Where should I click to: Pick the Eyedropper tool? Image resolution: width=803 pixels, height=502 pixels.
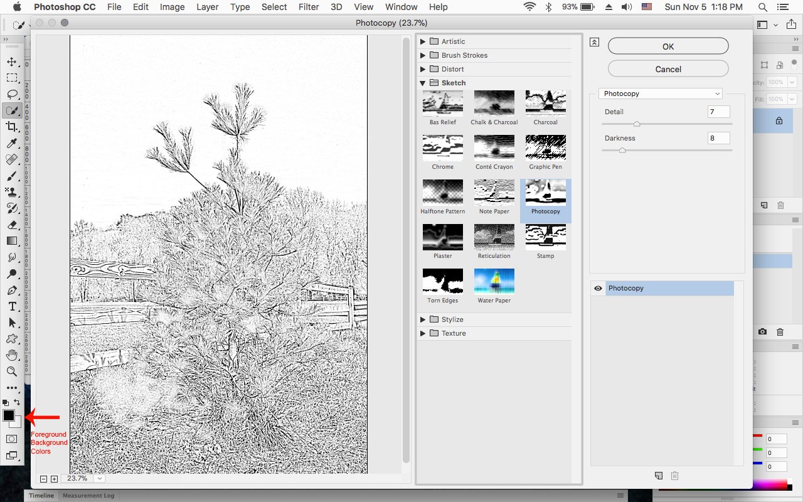[x=11, y=143]
